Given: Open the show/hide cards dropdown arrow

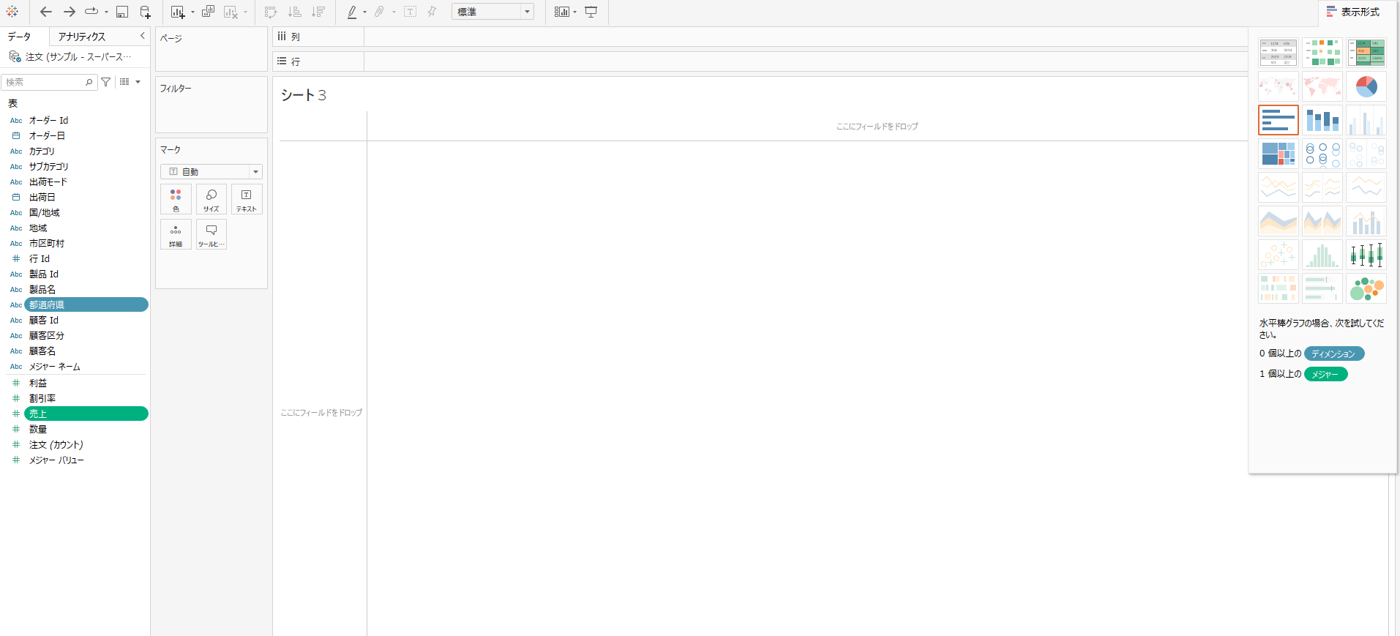Looking at the screenshot, I should pos(574,12).
